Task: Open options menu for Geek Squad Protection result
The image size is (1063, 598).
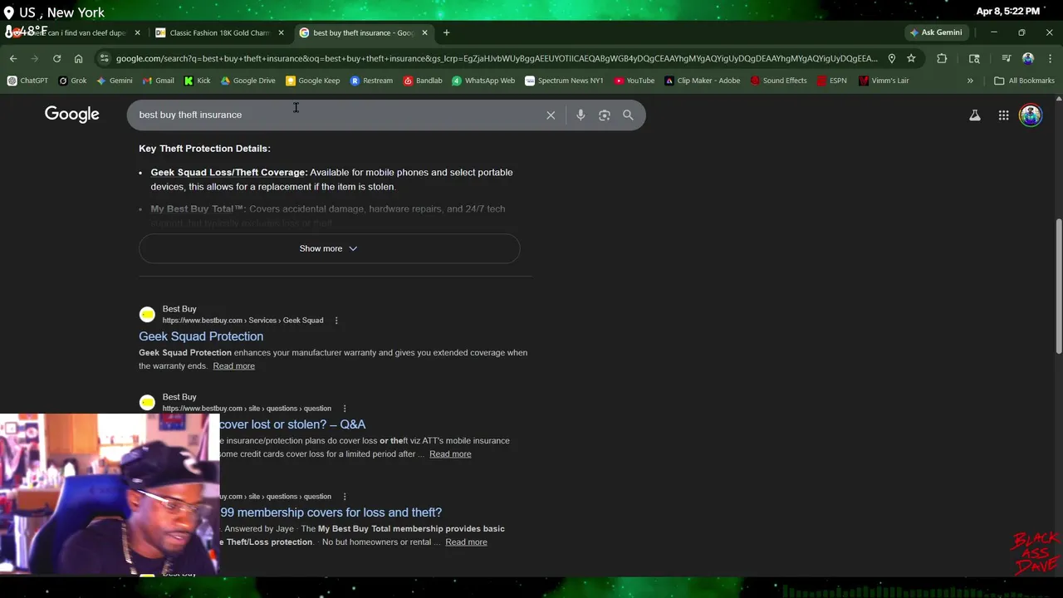Action: coord(336,321)
